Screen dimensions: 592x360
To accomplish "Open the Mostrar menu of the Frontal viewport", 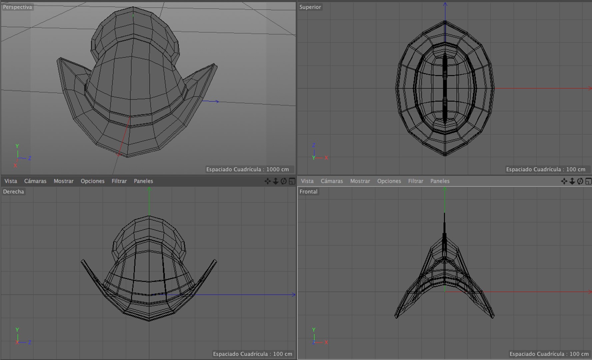I will click(x=360, y=181).
